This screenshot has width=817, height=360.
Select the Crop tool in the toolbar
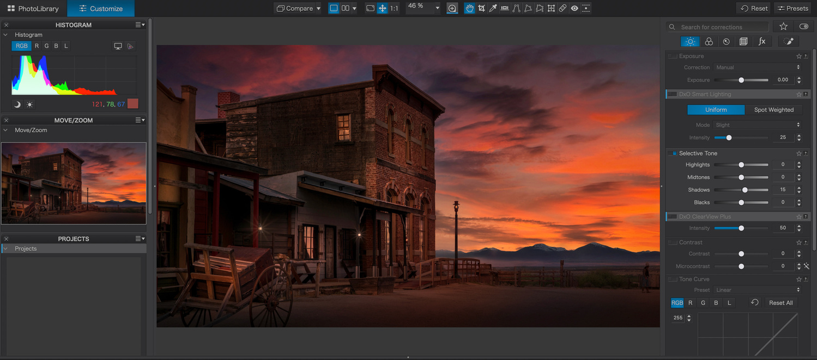481,8
